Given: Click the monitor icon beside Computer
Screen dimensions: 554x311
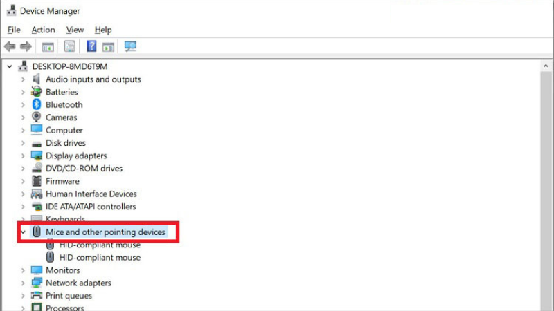Looking at the screenshot, I should [x=37, y=130].
